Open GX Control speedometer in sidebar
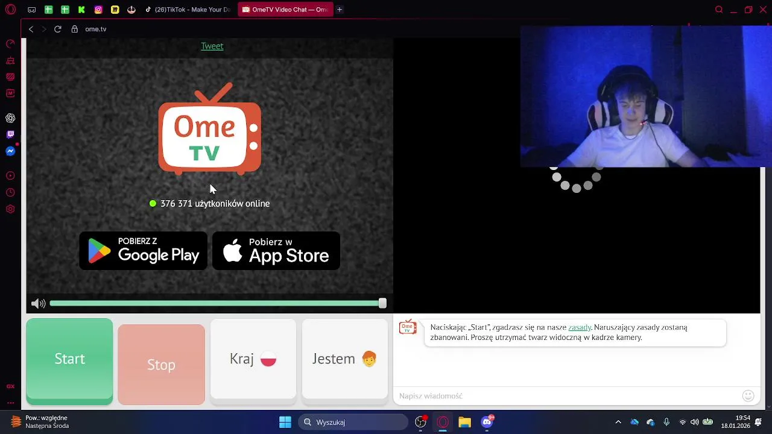 (x=10, y=44)
